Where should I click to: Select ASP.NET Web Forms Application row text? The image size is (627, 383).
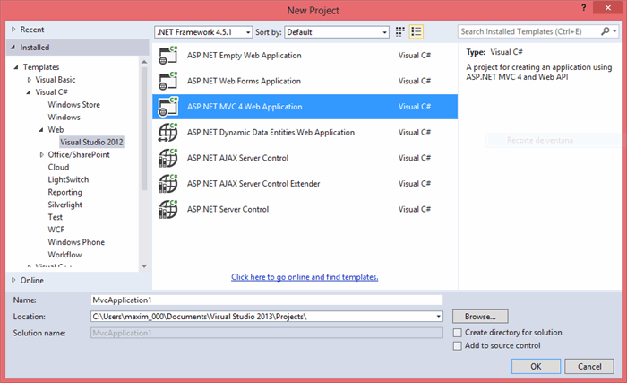(x=244, y=81)
